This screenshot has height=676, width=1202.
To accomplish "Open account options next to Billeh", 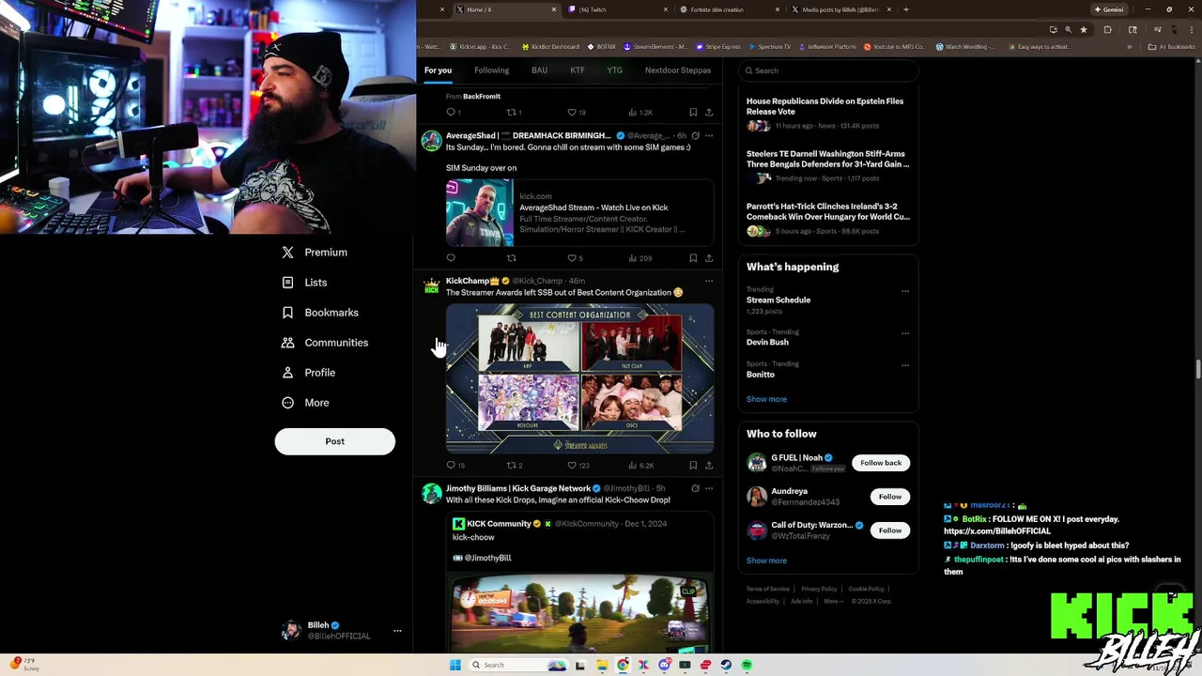I will [397, 630].
